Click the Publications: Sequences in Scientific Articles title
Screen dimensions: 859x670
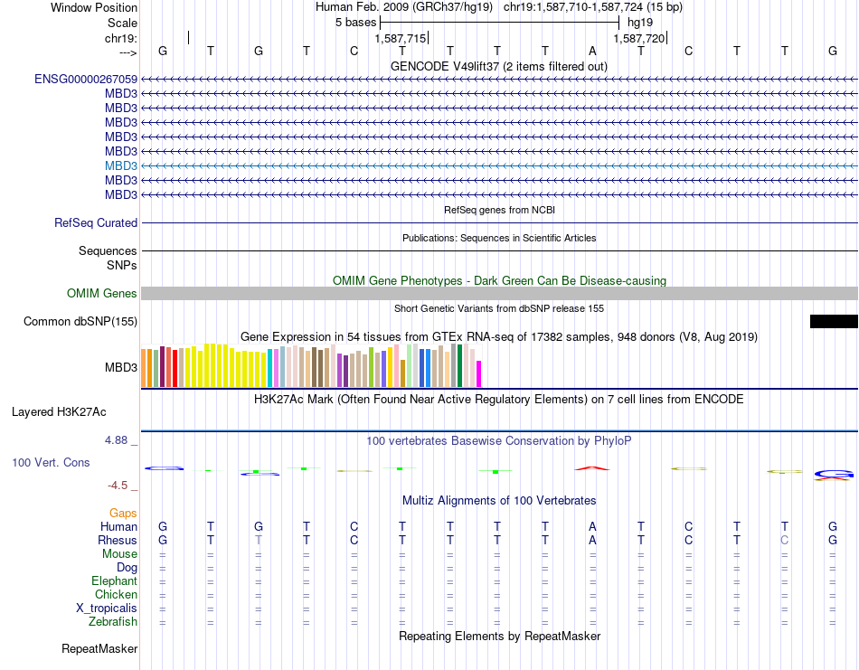(x=499, y=239)
